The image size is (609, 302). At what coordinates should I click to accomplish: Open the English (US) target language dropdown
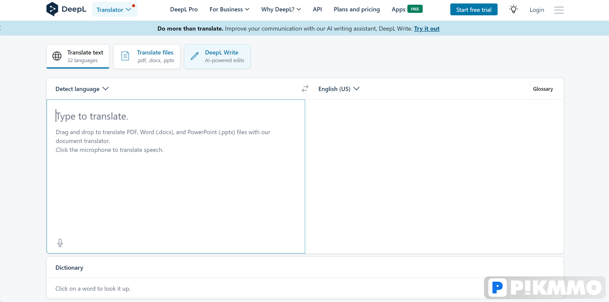click(339, 89)
